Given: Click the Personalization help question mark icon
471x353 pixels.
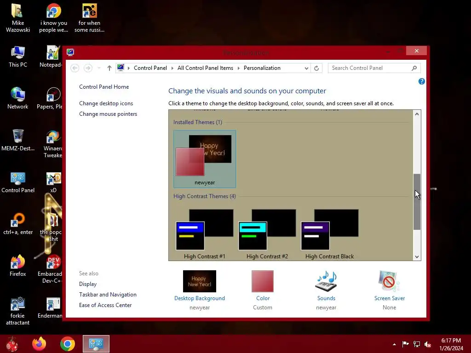Looking at the screenshot, I should [x=421, y=81].
